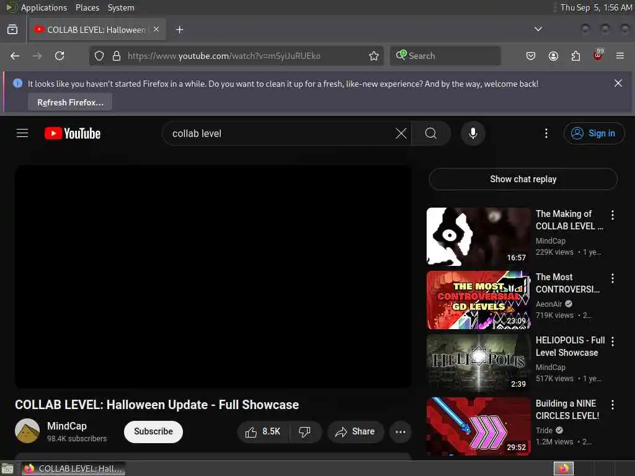Screen dimensions: 635x476
Task: Click the show desktop icon in bottom panel
Action: tap(7, 469)
